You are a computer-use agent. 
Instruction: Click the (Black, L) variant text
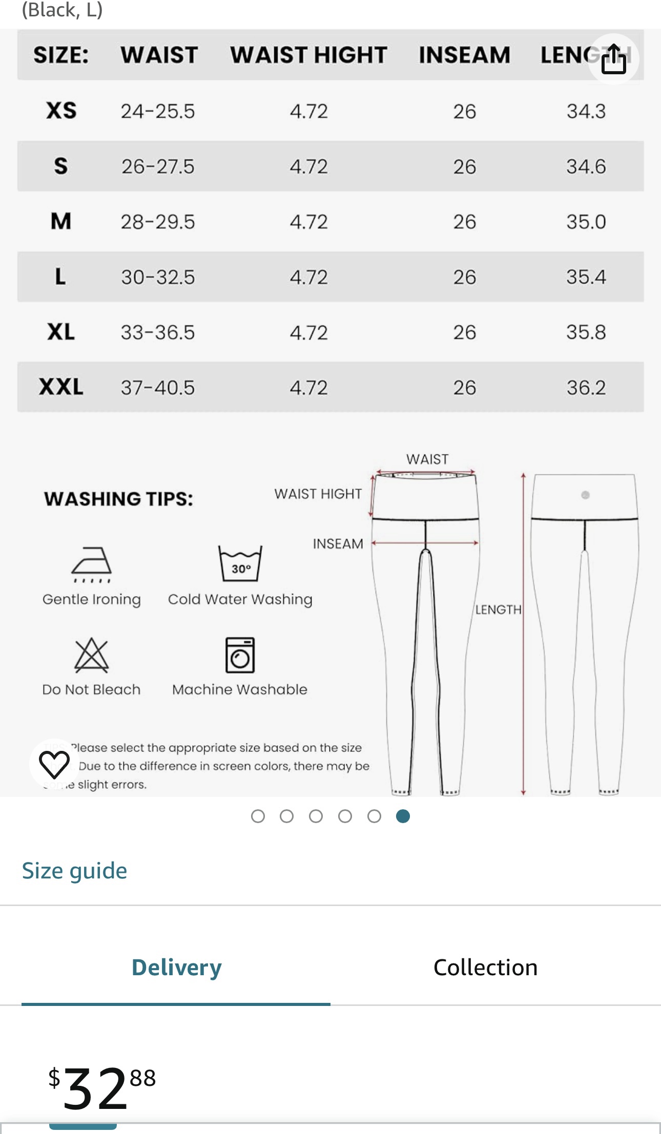pyautogui.click(x=61, y=9)
